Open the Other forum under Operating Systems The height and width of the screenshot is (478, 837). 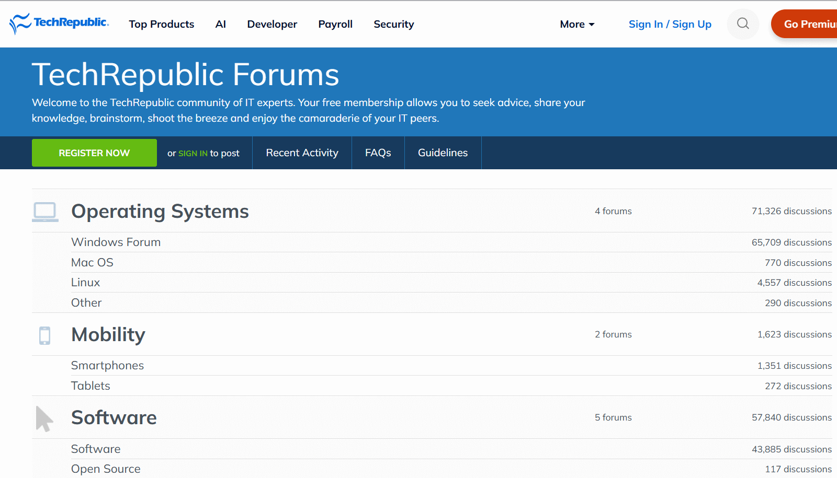click(x=86, y=302)
